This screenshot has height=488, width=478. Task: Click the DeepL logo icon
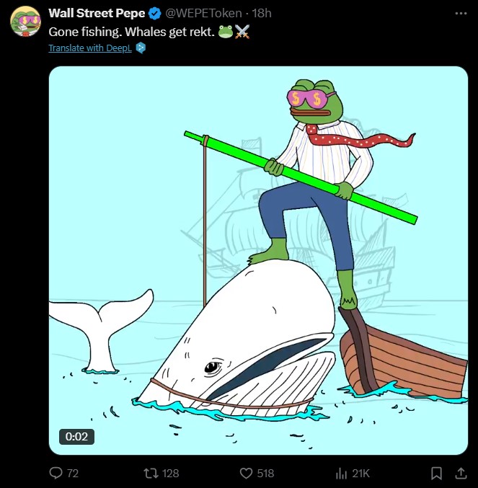coord(141,48)
